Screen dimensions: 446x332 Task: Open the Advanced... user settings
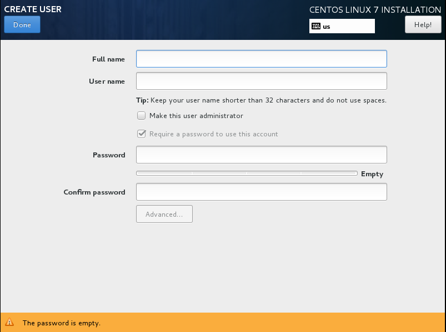pos(164,214)
